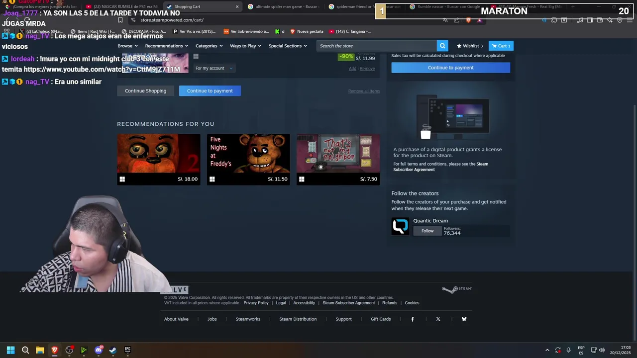The height and width of the screenshot is (358, 637).
Task: Remove the item from the cart
Action: coord(367,69)
